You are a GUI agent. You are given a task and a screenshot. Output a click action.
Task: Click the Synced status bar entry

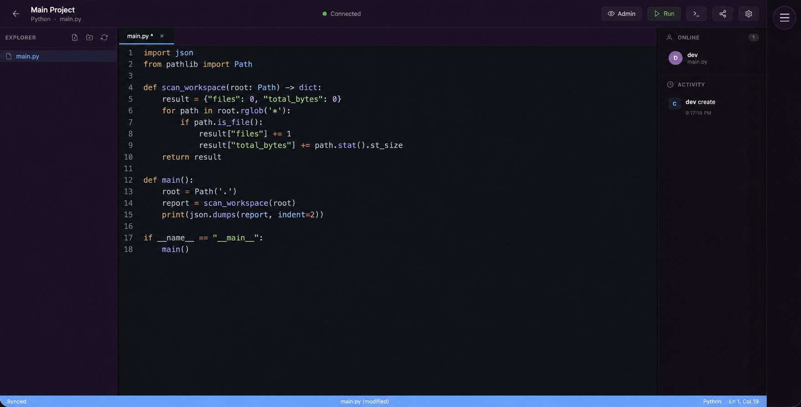pos(16,402)
